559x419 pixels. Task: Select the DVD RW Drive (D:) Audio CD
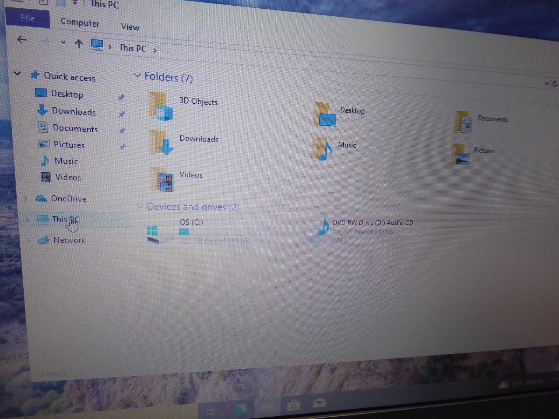tap(373, 222)
